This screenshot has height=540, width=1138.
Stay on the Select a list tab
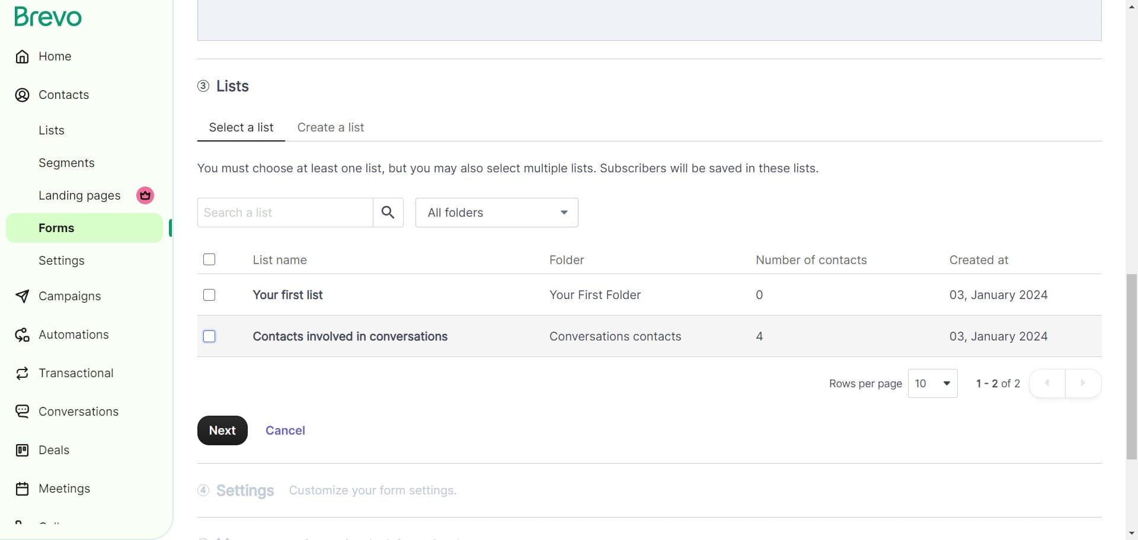tap(241, 127)
